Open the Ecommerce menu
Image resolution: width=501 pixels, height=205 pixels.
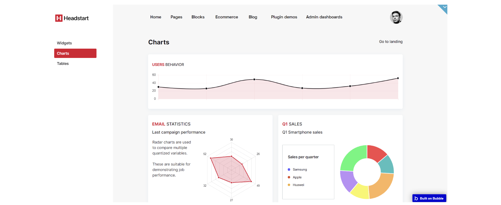click(x=227, y=17)
